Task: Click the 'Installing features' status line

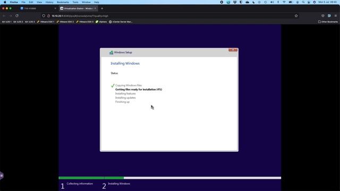Action: pos(125,93)
